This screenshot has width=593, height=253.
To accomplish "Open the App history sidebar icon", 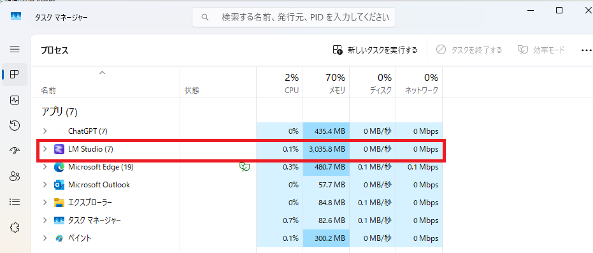I will click(15, 126).
